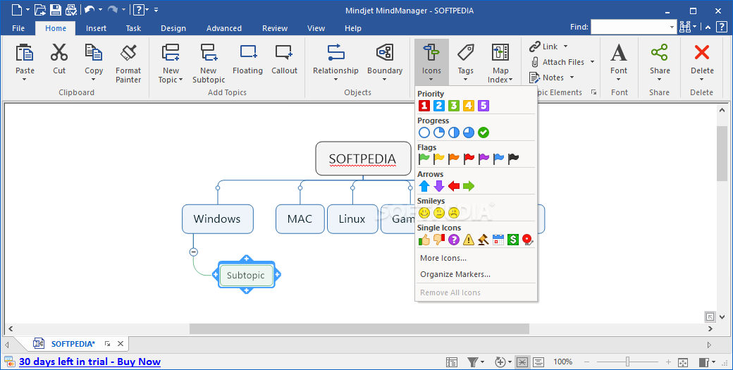This screenshot has width=733, height=370.
Task: Add the calendar single icon
Action: [x=498, y=240]
